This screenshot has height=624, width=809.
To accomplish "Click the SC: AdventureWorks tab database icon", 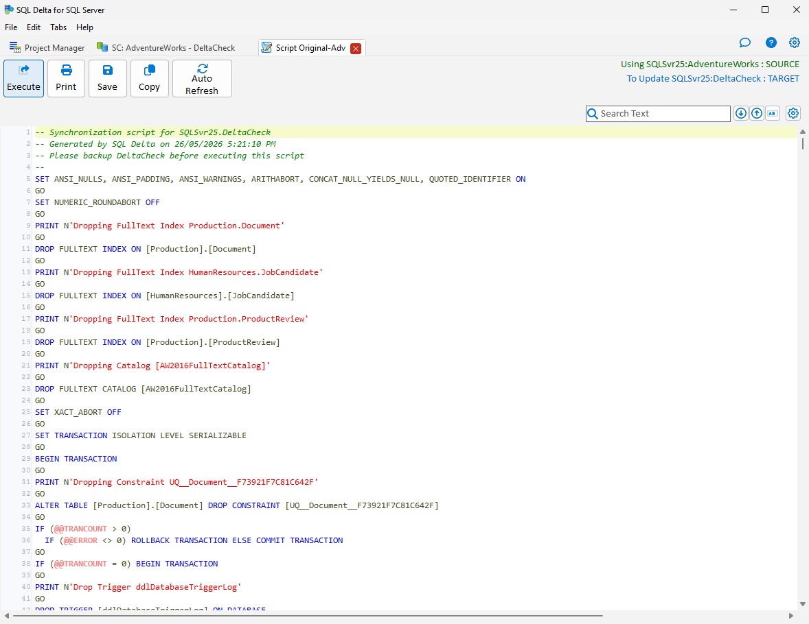I will coord(102,47).
